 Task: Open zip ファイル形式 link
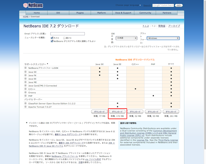tap(93, 159)
